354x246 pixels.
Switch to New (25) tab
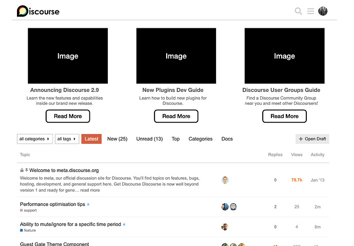[x=117, y=139]
